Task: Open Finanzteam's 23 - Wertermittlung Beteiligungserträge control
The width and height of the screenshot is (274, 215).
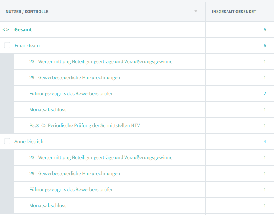Action: tap(101, 61)
